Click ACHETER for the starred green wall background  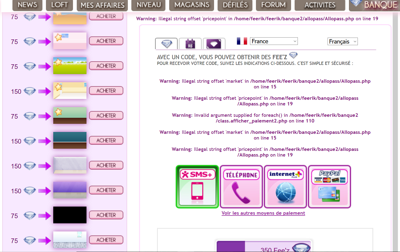106,116
